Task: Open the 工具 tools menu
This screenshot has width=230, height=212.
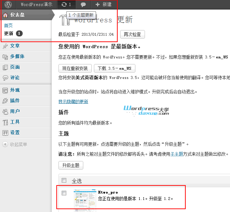Action: (x=26, y=122)
